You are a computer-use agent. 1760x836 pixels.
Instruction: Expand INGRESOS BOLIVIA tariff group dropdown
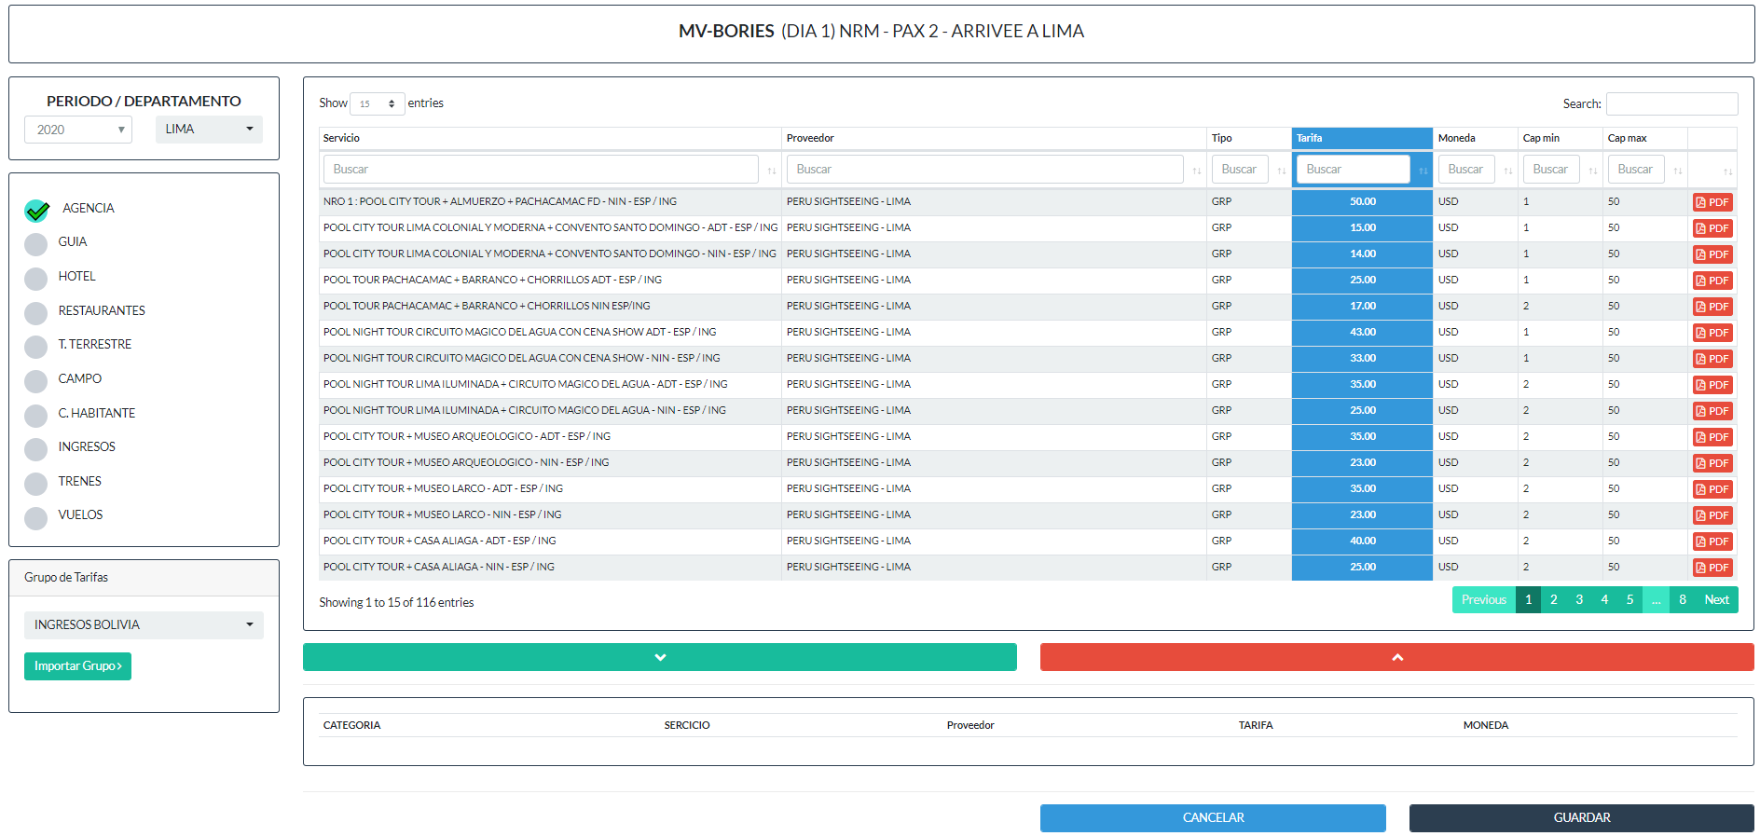pos(144,625)
